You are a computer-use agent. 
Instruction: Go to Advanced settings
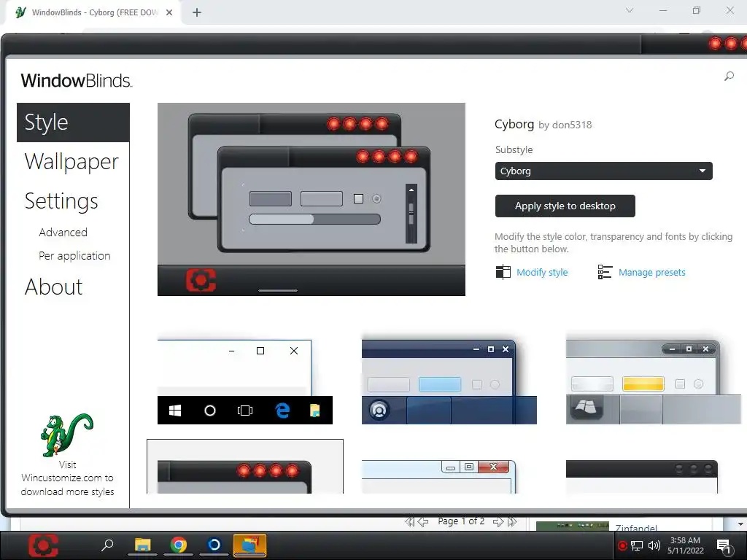coord(63,233)
